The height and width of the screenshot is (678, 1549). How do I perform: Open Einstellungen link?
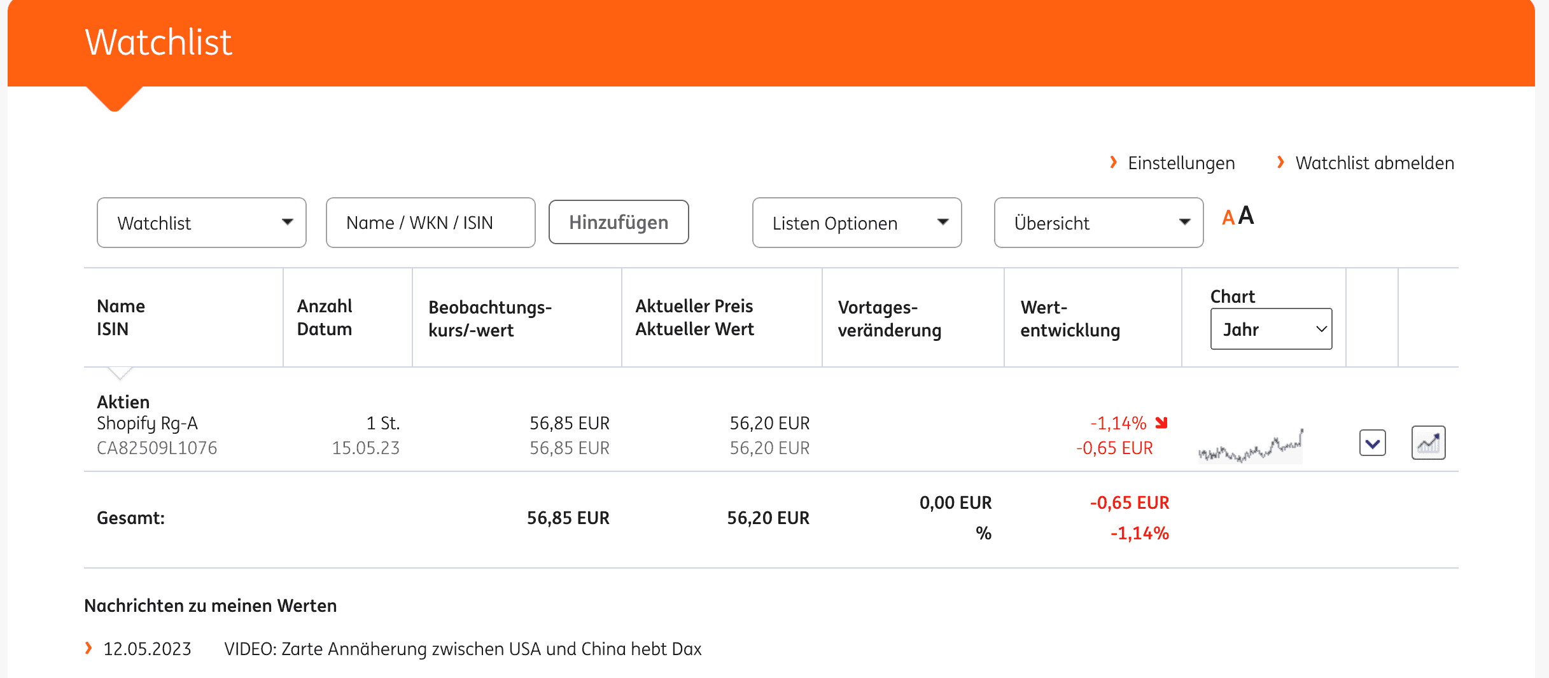[1181, 163]
